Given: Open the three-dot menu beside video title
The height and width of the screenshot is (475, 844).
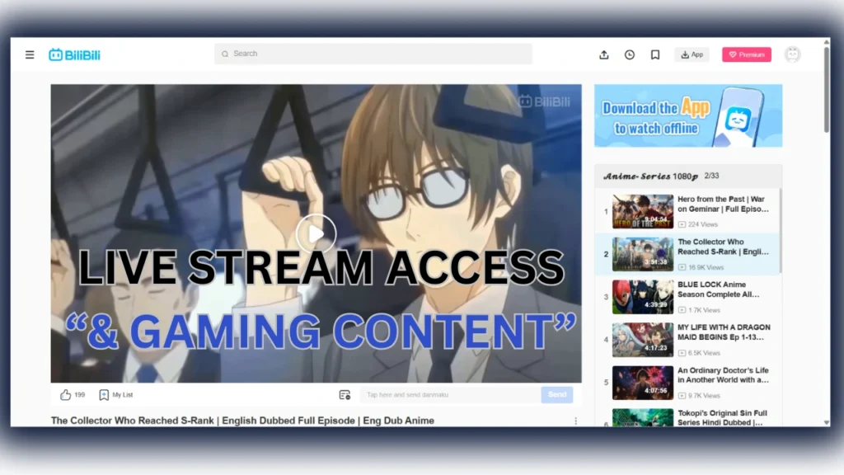Looking at the screenshot, I should pos(575,421).
